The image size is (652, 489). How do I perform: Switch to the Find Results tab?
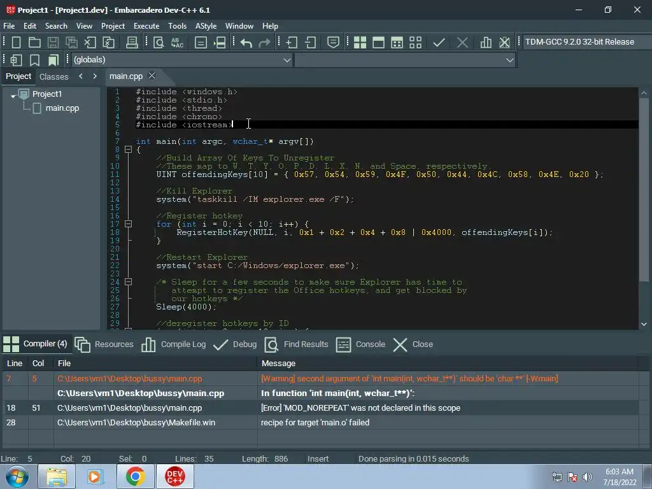(297, 344)
